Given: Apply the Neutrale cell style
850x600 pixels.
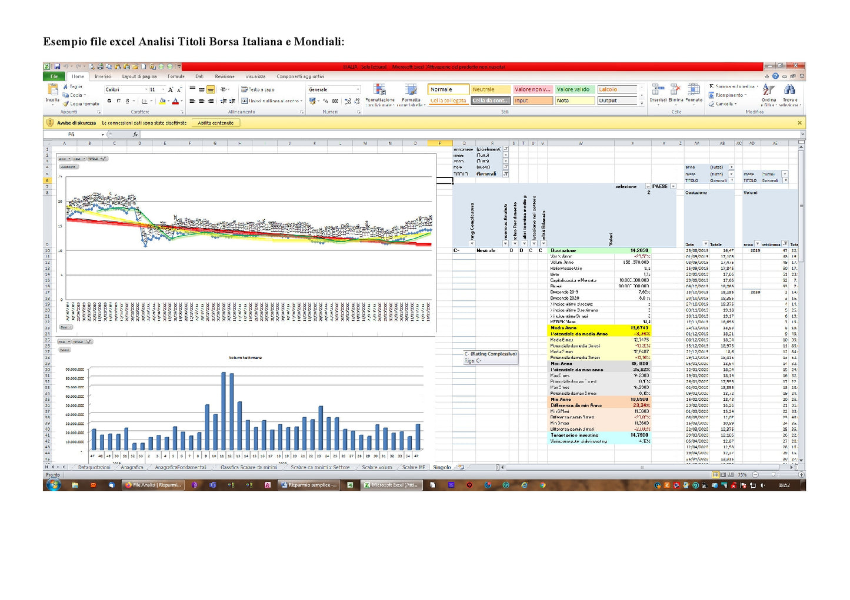Looking at the screenshot, I should pyautogui.click(x=491, y=89).
